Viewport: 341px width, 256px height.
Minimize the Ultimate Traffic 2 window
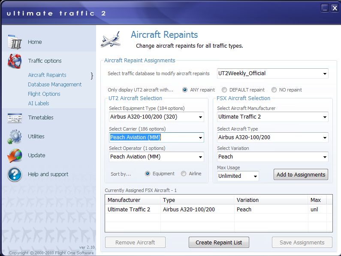point(325,8)
